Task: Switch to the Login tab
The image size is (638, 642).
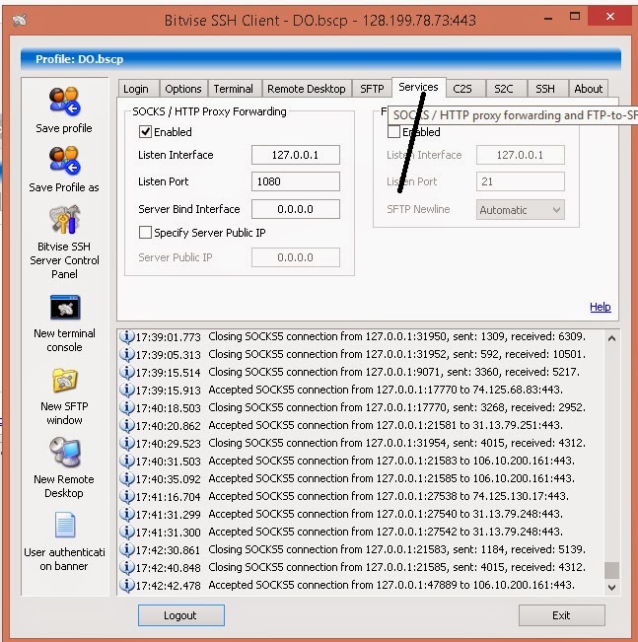Action: pos(136,89)
